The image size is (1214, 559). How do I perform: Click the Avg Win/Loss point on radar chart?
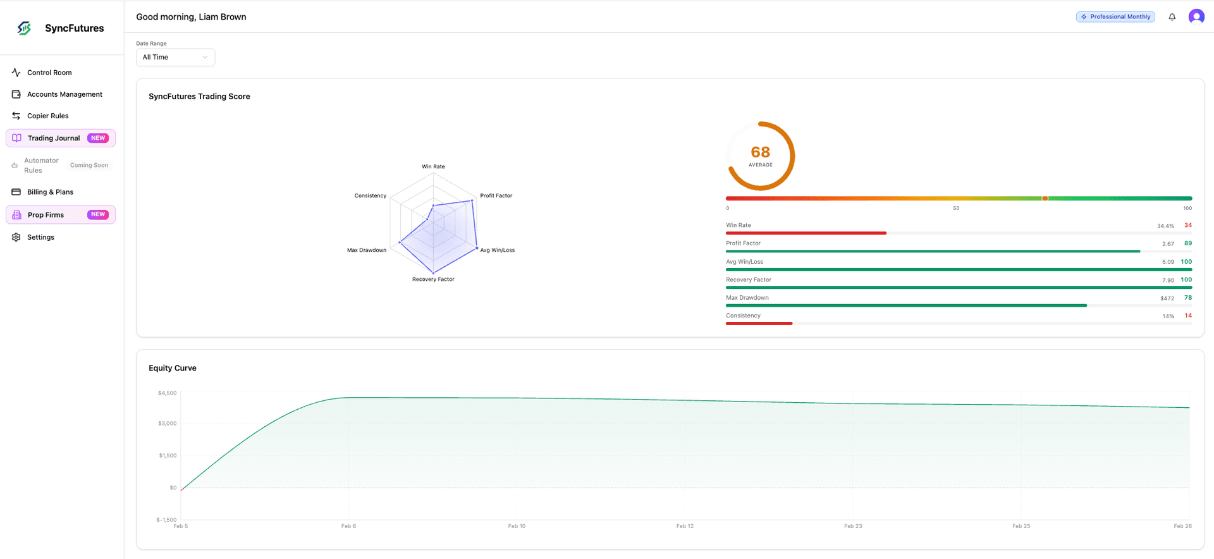pyautogui.click(x=477, y=248)
